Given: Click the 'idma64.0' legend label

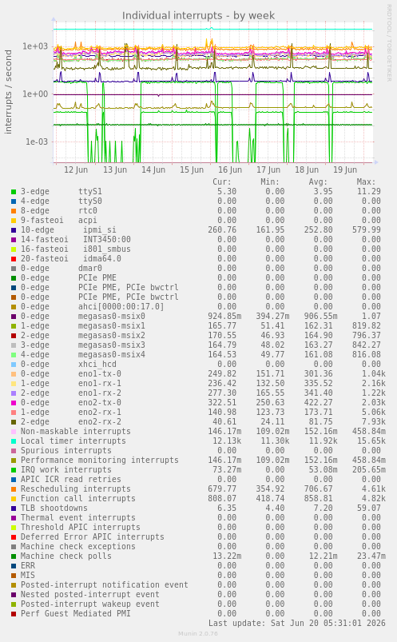Looking at the screenshot, I should click(x=102, y=259).
